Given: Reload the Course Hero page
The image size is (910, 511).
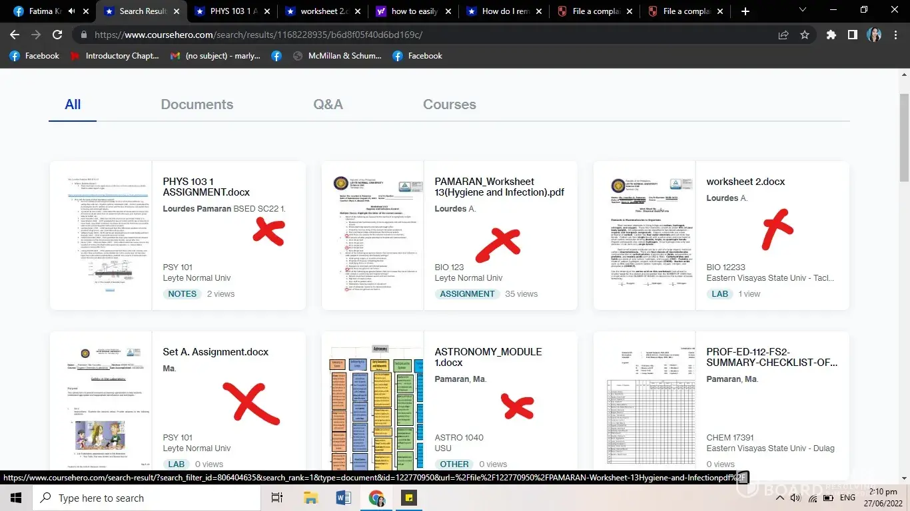Looking at the screenshot, I should 57,35.
